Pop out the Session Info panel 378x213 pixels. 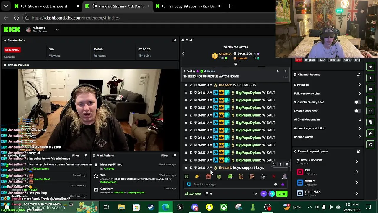point(174,40)
